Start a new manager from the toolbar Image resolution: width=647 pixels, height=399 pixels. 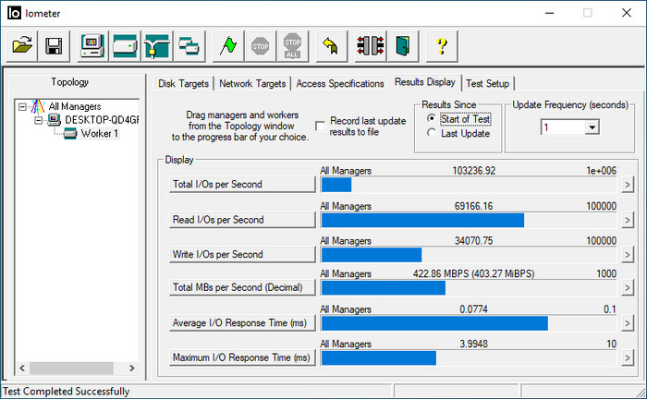(x=92, y=44)
